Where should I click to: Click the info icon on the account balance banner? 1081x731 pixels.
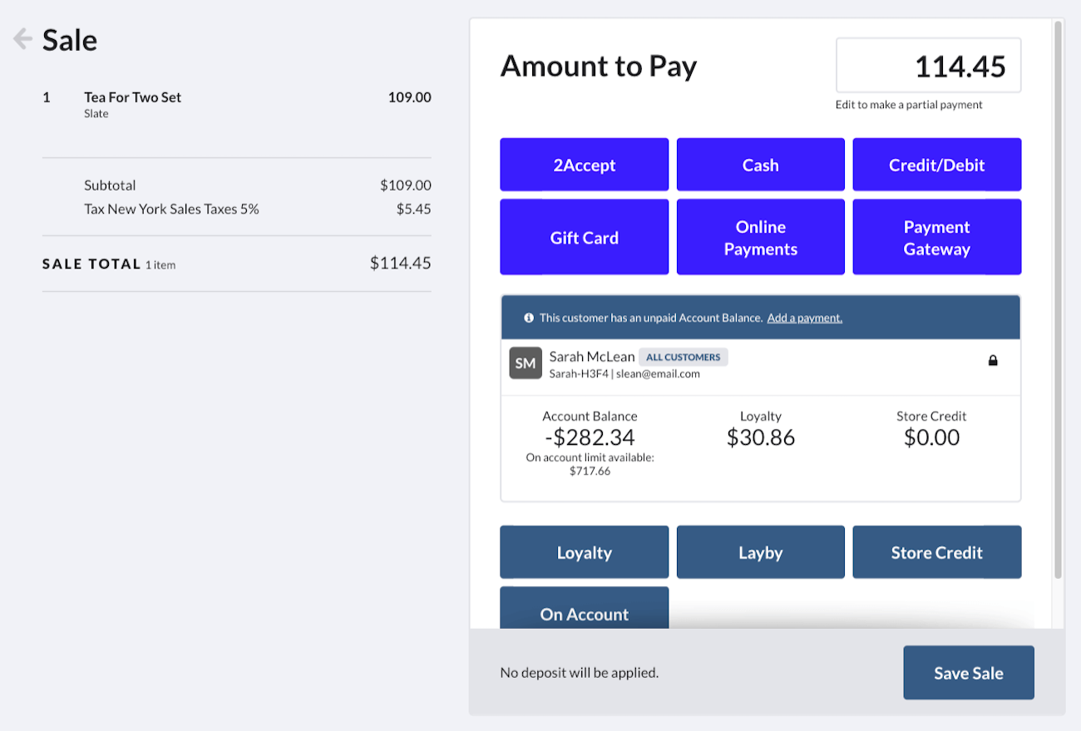(x=530, y=318)
